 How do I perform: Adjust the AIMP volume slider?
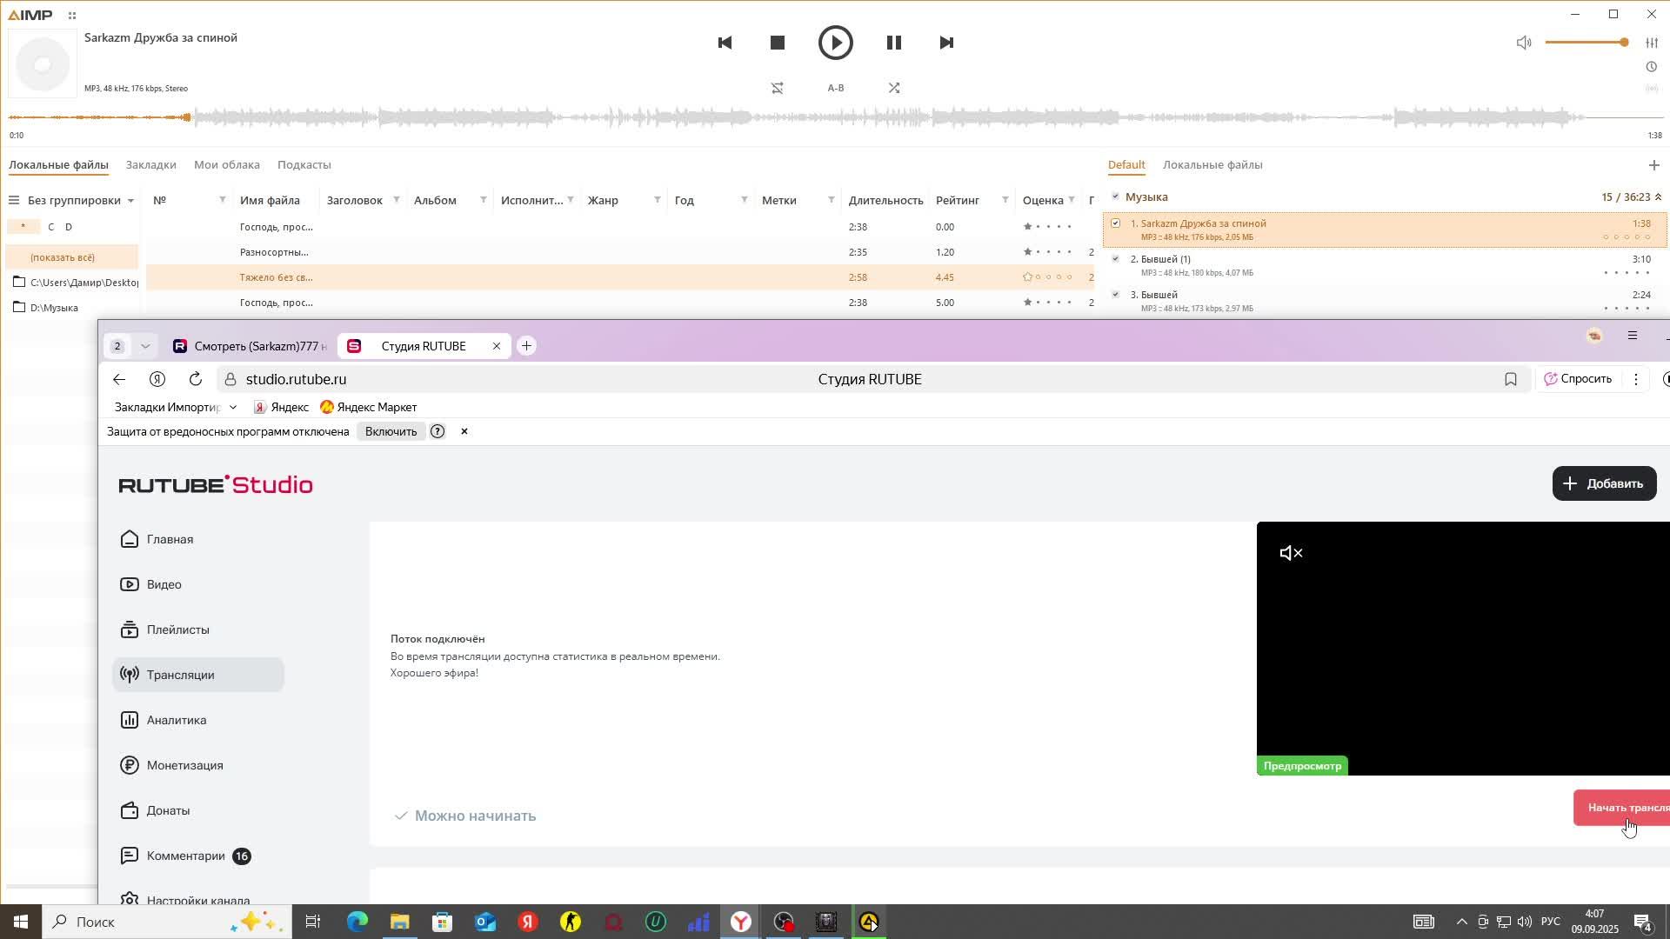point(1586,43)
